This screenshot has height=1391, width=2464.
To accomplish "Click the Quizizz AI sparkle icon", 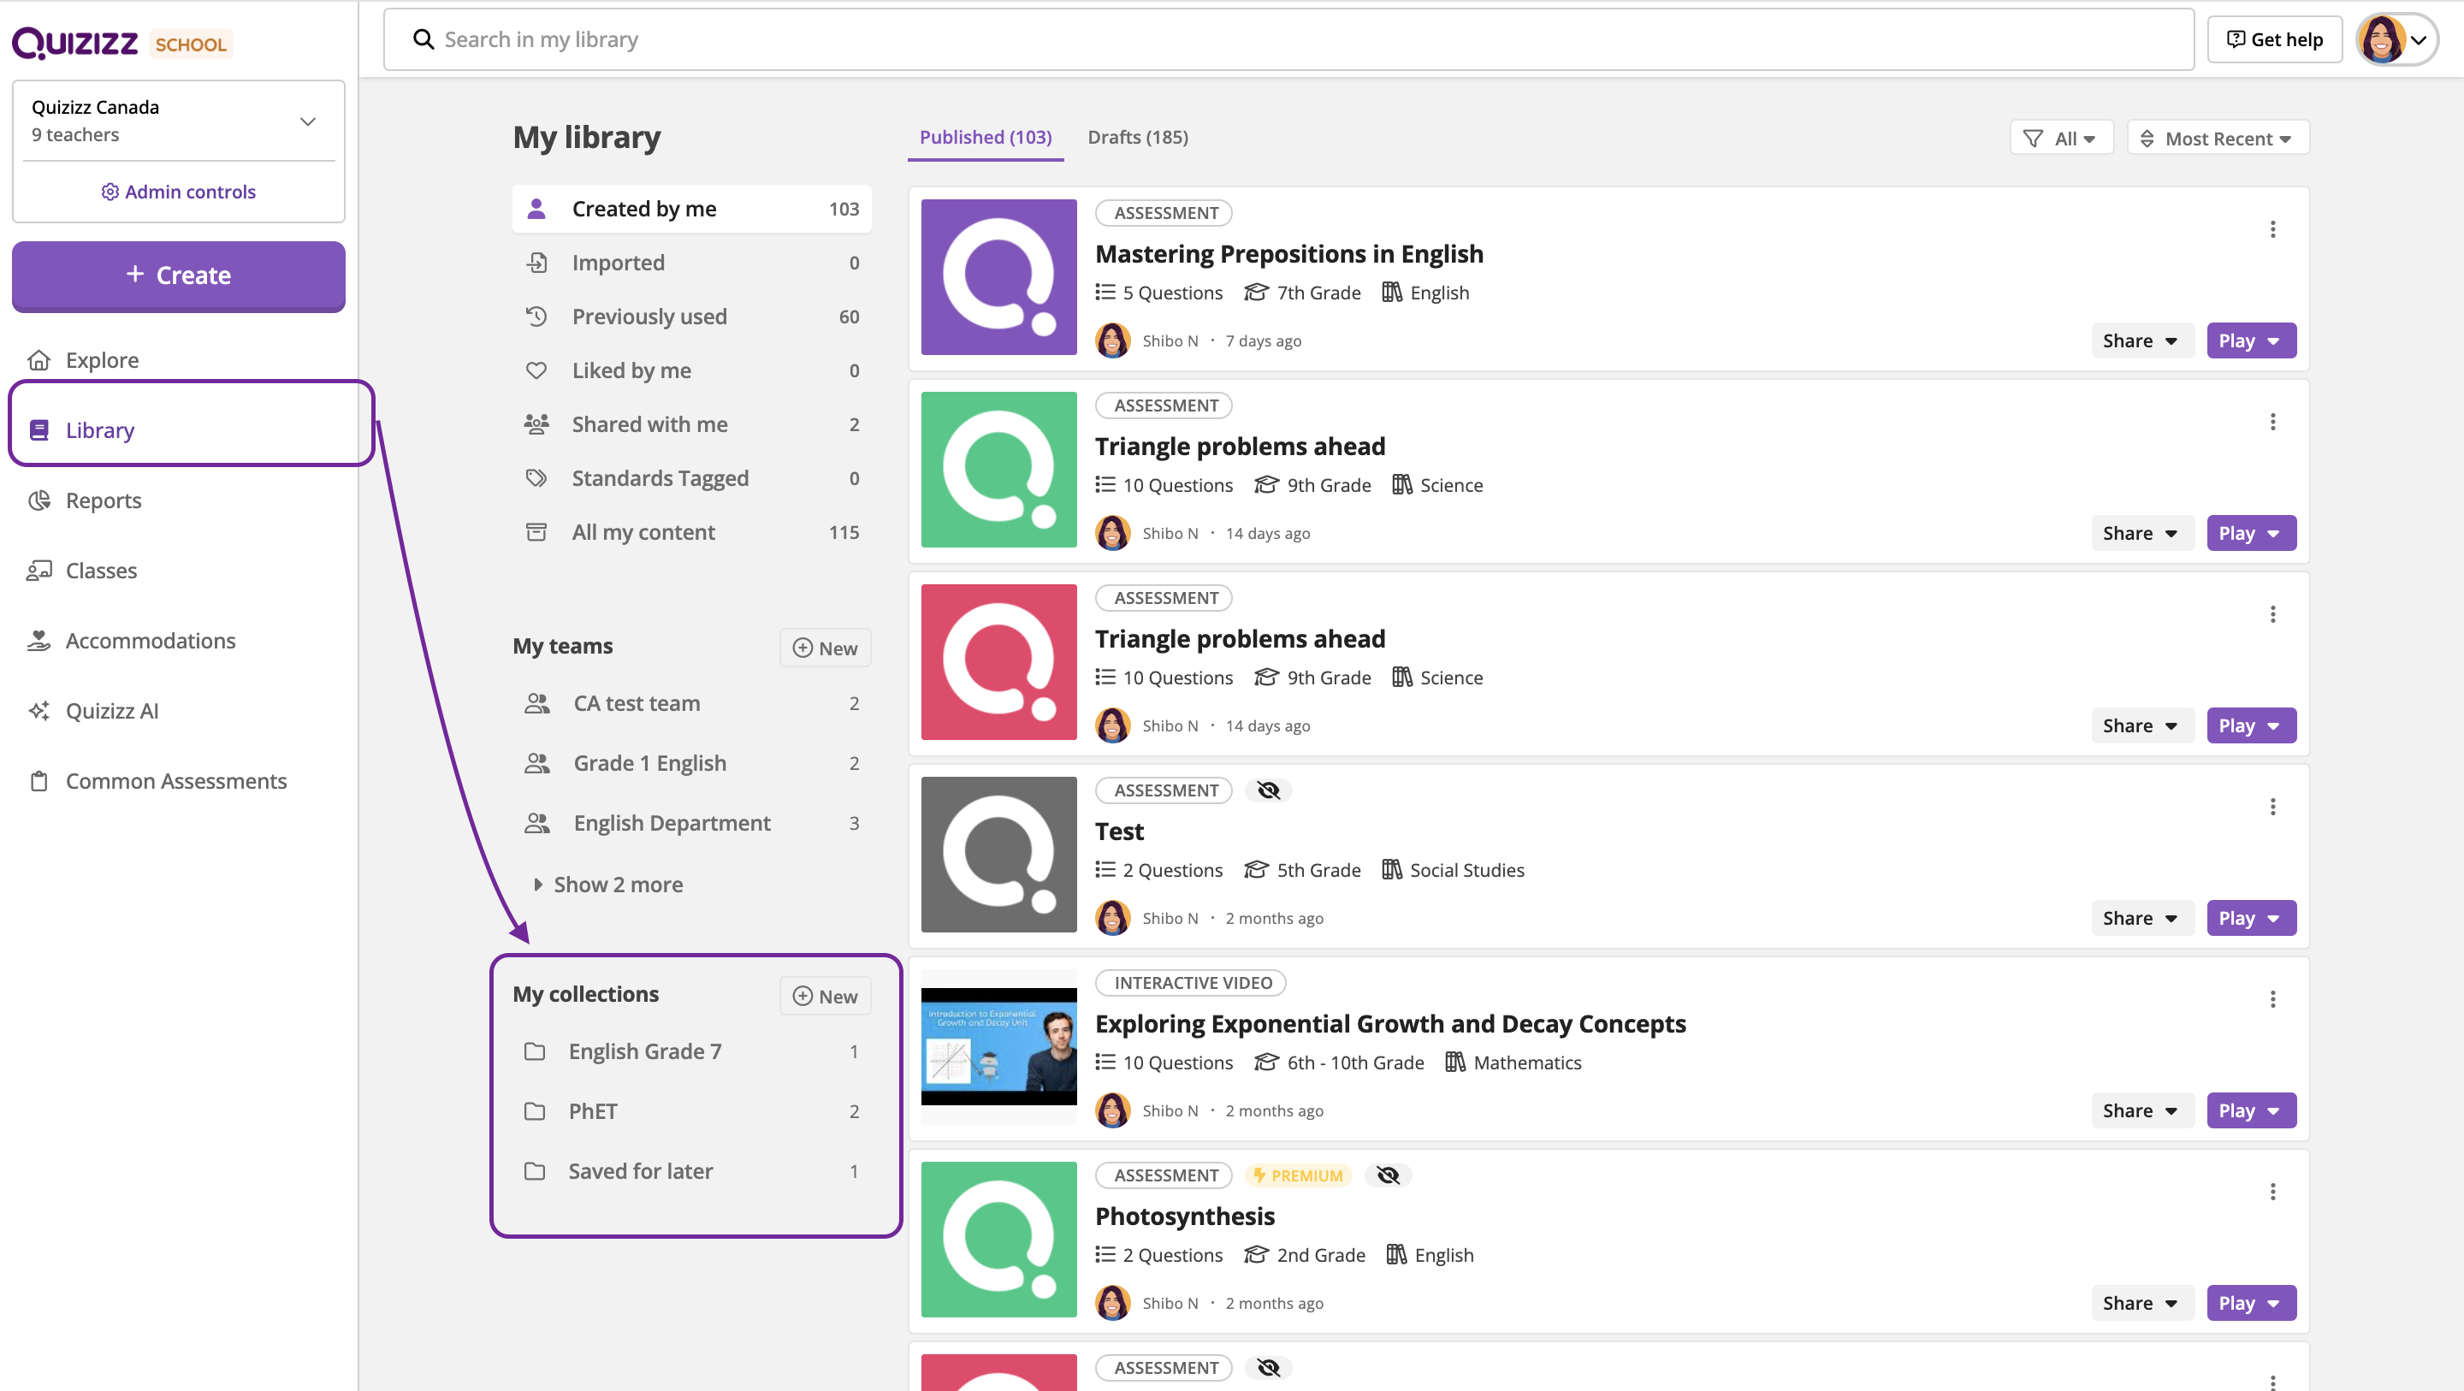I will click(x=39, y=711).
